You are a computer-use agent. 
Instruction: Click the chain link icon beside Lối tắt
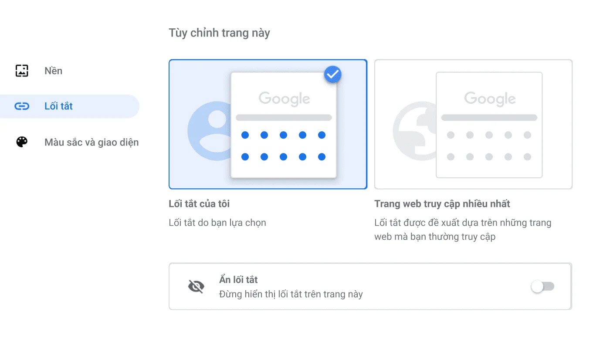pyautogui.click(x=21, y=106)
